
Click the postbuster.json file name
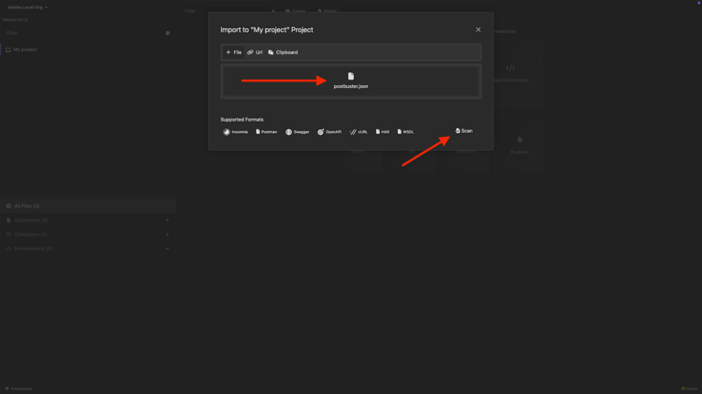point(351,86)
